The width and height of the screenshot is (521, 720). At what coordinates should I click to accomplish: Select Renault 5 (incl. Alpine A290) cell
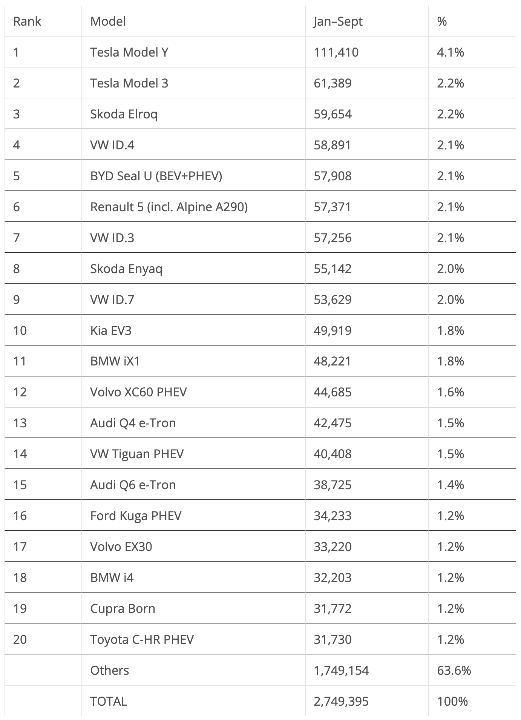pyautogui.click(x=169, y=207)
